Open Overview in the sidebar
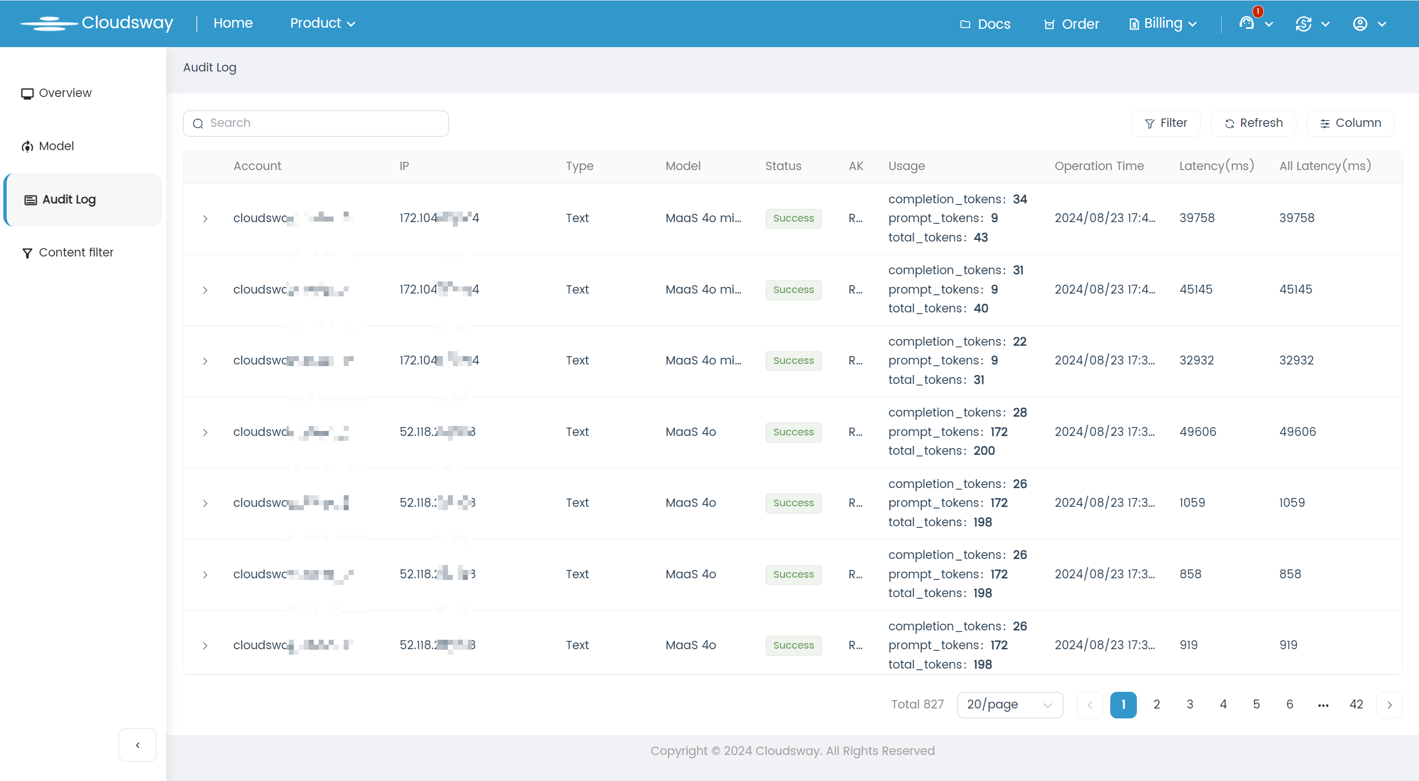Image resolution: width=1419 pixels, height=781 pixels. tap(65, 93)
